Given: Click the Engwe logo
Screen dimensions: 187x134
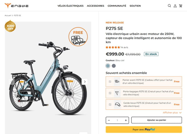Looking at the screenshot, I should [x=16, y=6].
